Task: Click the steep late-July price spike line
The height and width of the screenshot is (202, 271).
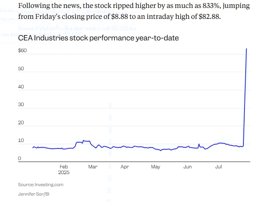Action: pos(245,97)
